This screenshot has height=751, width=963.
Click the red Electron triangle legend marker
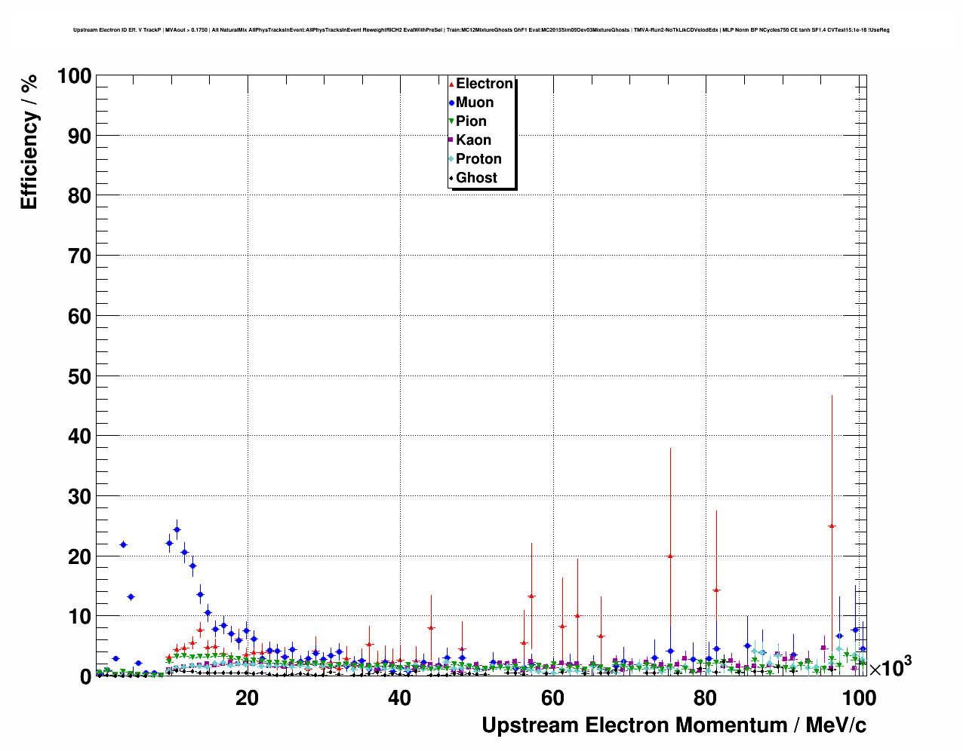pyautogui.click(x=451, y=84)
